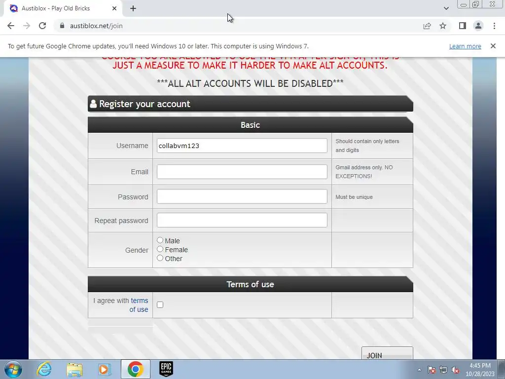This screenshot has width=505, height=379.
Task: Open Epic Games Launcher from taskbar
Action: tap(166, 369)
